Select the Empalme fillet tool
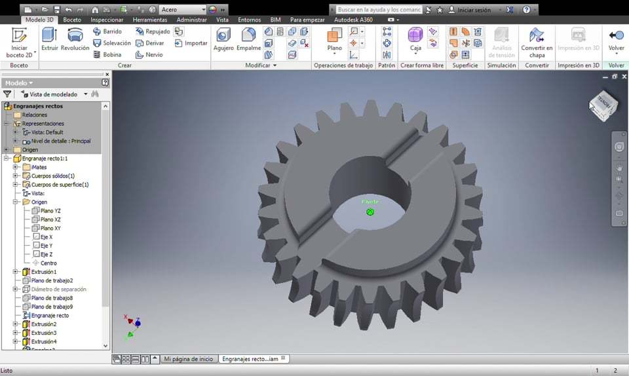629x376 pixels. (x=249, y=39)
